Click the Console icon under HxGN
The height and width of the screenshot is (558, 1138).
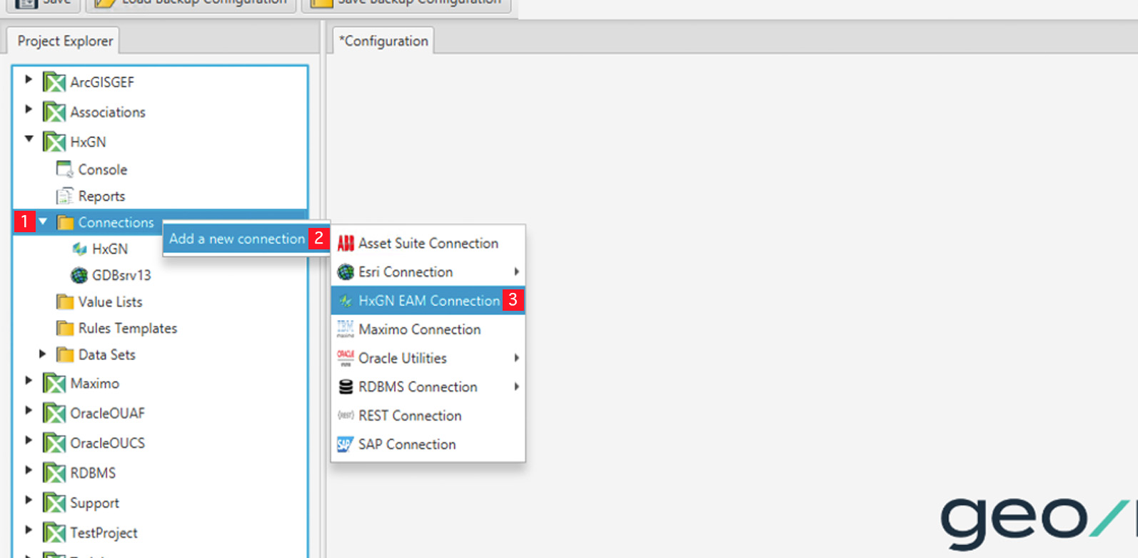click(64, 169)
